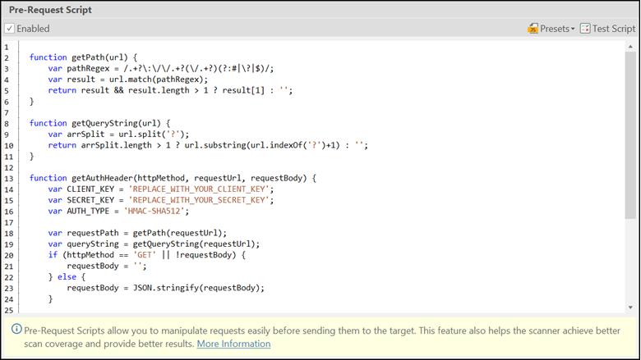Click the 'return arrSplit.length' code line
Viewport: 641px width, 360px height.
208,145
